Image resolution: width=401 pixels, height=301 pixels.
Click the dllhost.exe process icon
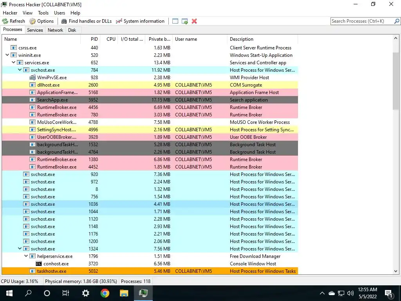(33, 85)
